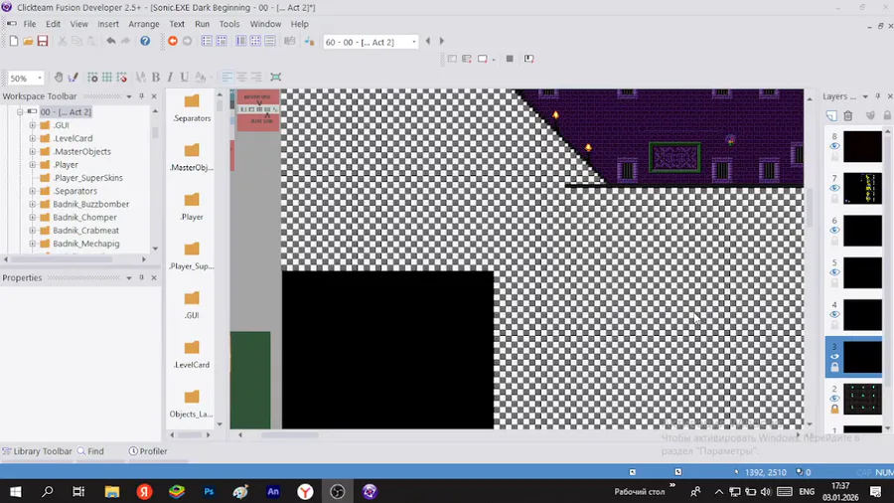The width and height of the screenshot is (894, 503).
Task: Open the Window menu
Action: point(265,24)
